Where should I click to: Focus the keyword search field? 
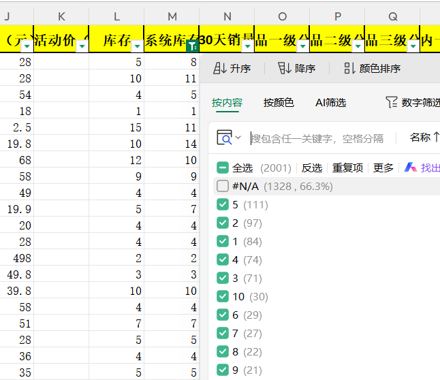[x=317, y=138]
